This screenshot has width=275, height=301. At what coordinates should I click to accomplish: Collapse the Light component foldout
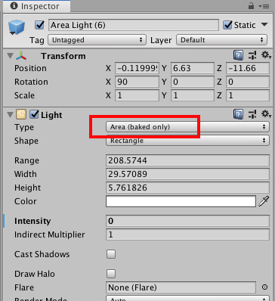[x=10, y=115]
